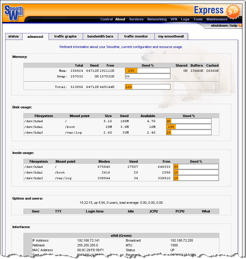246x259 pixels.
Task: Click the Interfaces section heading
Action: (21, 227)
